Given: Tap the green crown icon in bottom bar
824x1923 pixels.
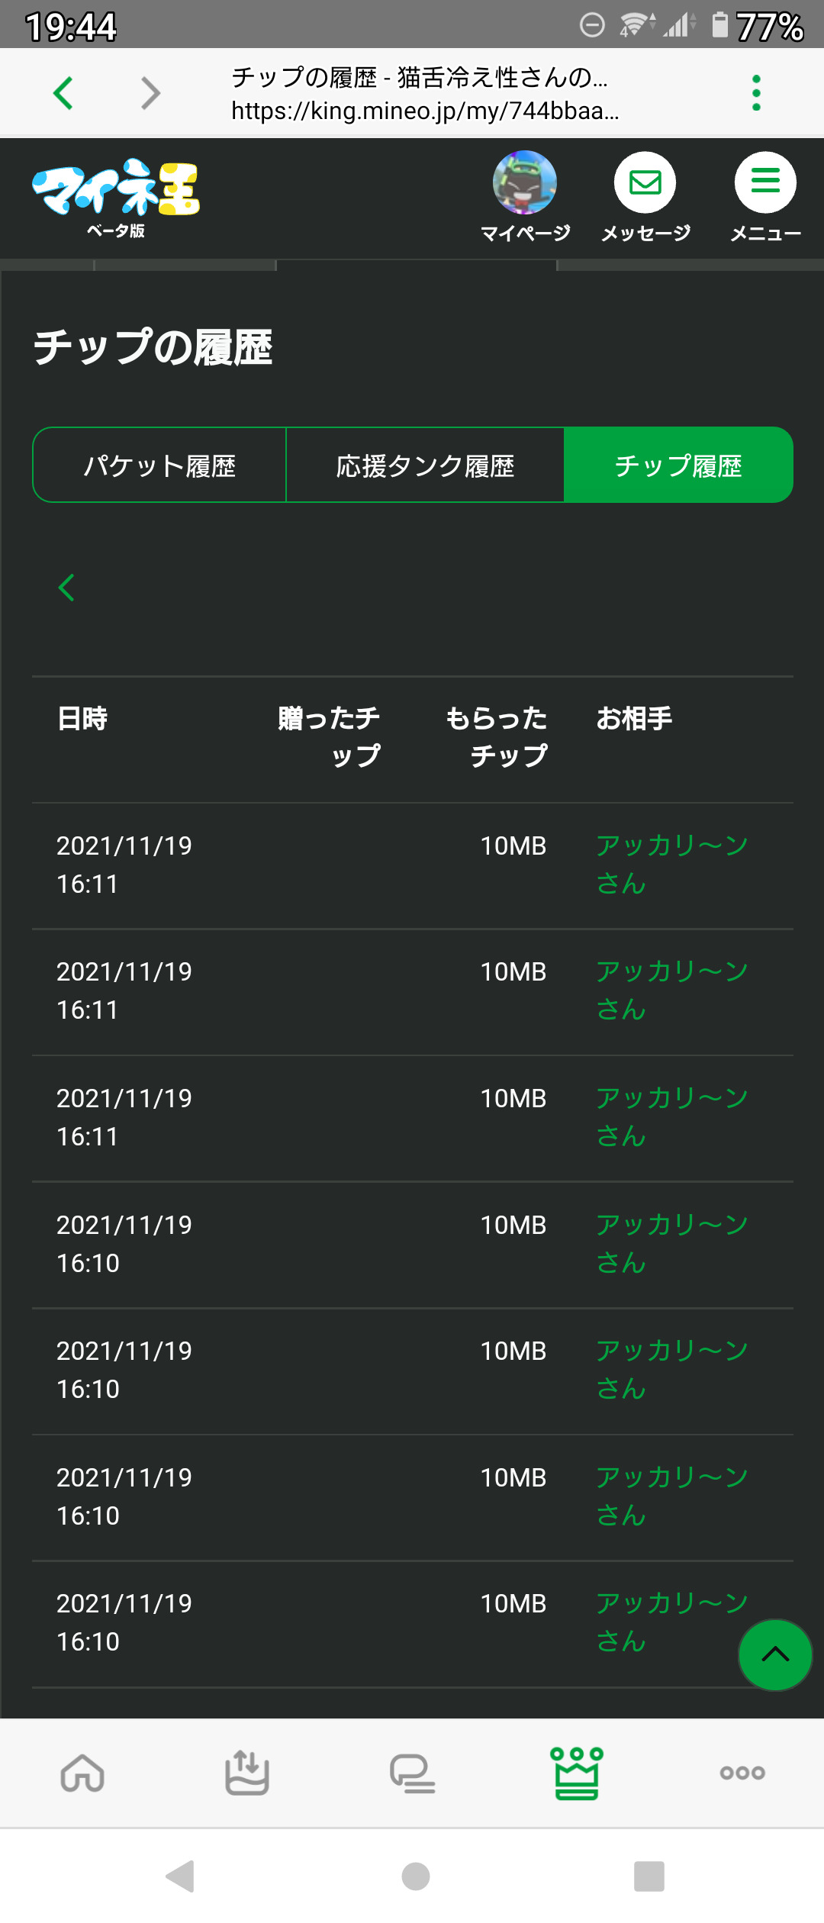Looking at the screenshot, I should (577, 1772).
